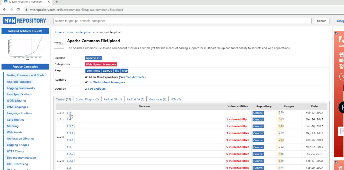The height and width of the screenshot is (170, 344).
Task: Open a new browser tab
Action: click(x=57, y=2)
